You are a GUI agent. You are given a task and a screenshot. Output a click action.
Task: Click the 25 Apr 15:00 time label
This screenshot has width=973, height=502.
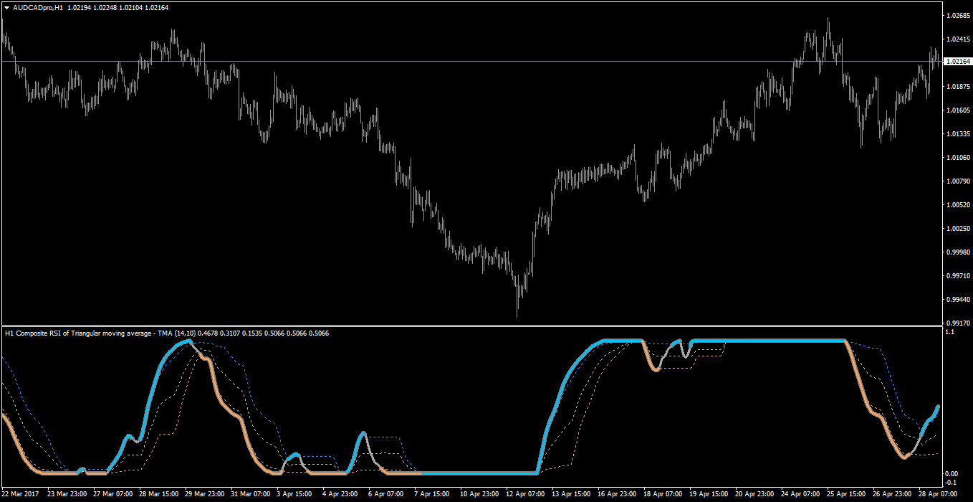pos(845,494)
